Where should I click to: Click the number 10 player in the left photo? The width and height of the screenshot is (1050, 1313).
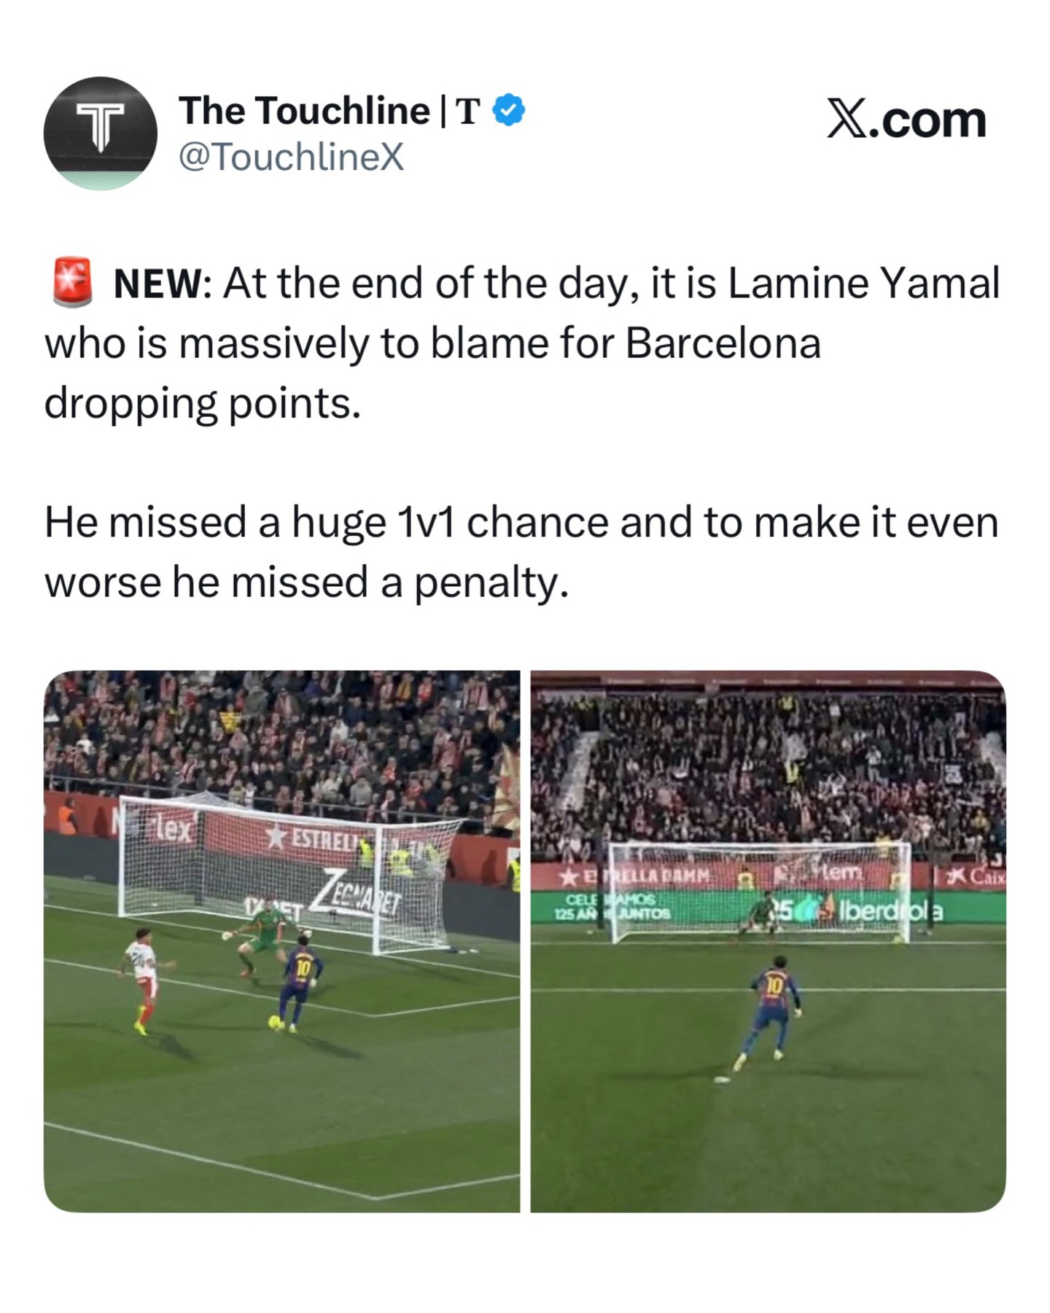pyautogui.click(x=297, y=985)
